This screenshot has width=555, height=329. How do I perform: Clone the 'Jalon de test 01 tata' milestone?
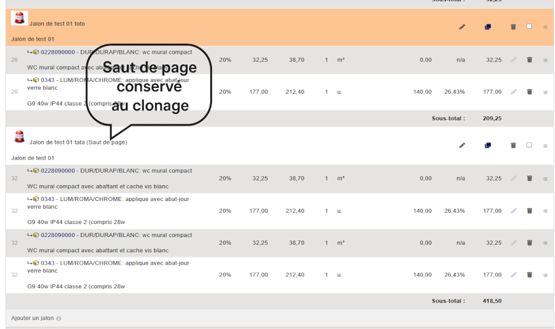point(488,146)
